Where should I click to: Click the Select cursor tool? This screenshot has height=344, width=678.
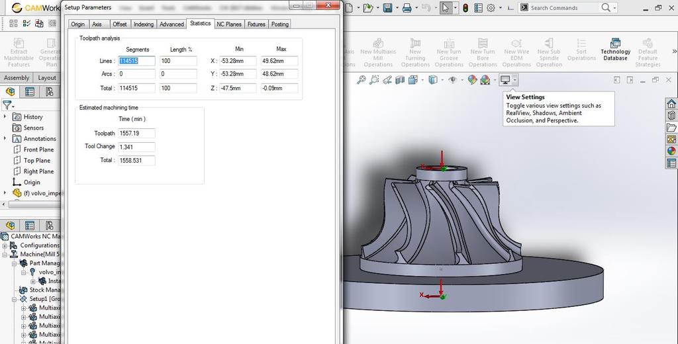pyautogui.click(x=446, y=8)
